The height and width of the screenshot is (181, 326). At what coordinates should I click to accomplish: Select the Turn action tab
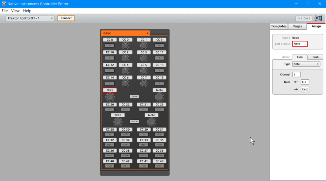point(300,57)
